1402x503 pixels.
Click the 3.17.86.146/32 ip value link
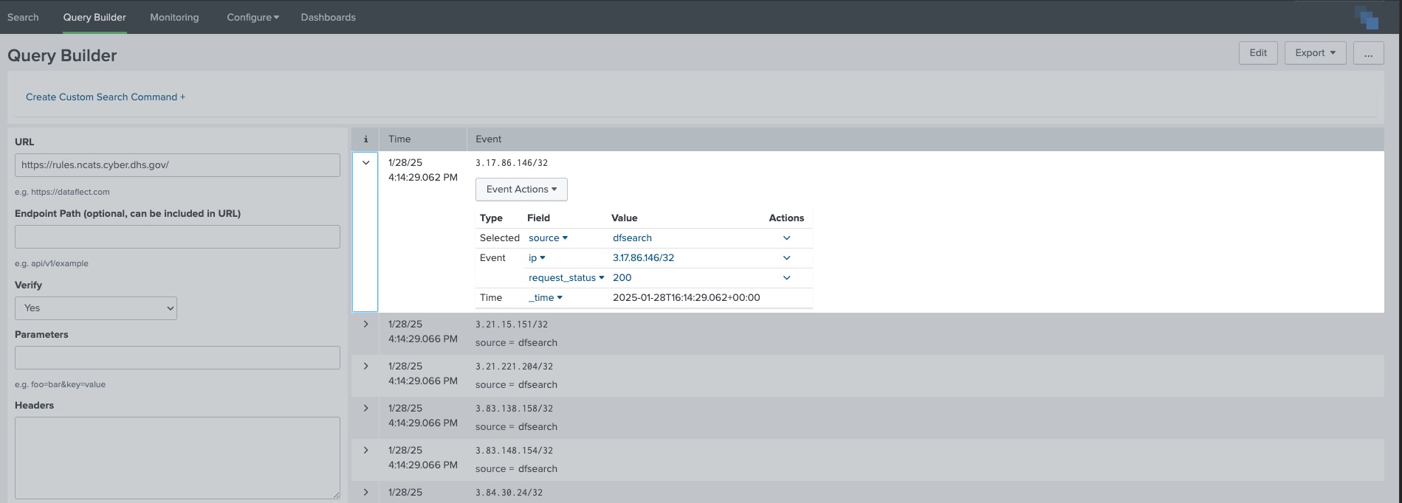(x=643, y=258)
